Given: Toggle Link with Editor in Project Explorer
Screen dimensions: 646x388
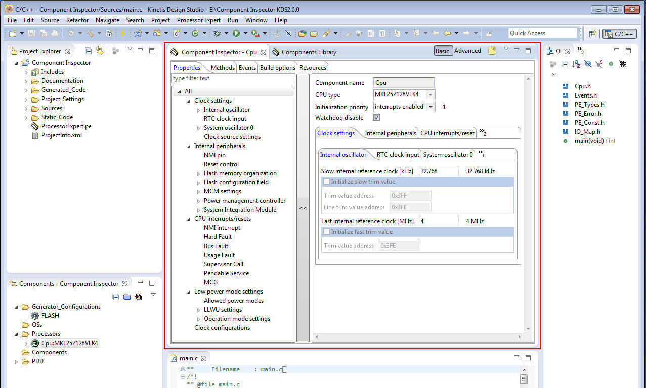Looking at the screenshot, I should click(x=100, y=51).
